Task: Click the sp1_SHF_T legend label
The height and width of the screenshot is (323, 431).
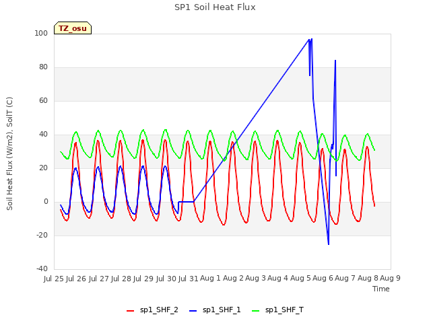Action: click(x=284, y=310)
